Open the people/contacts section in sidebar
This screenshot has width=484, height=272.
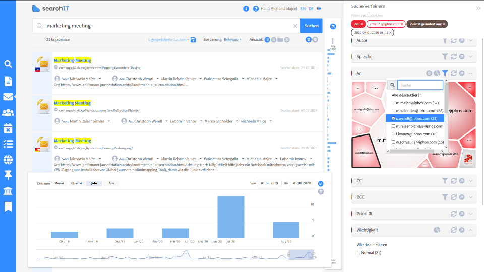click(8, 112)
